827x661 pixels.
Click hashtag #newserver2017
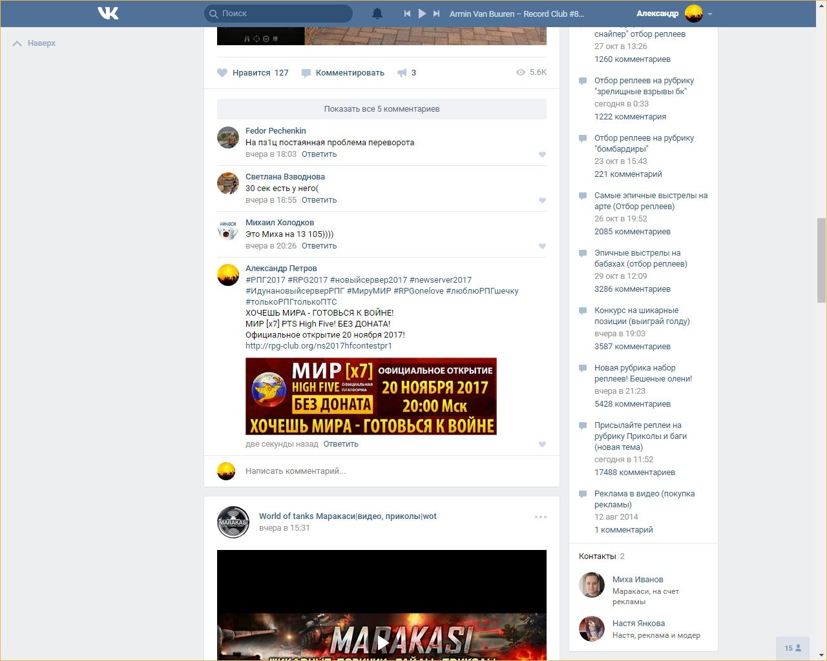[441, 280]
